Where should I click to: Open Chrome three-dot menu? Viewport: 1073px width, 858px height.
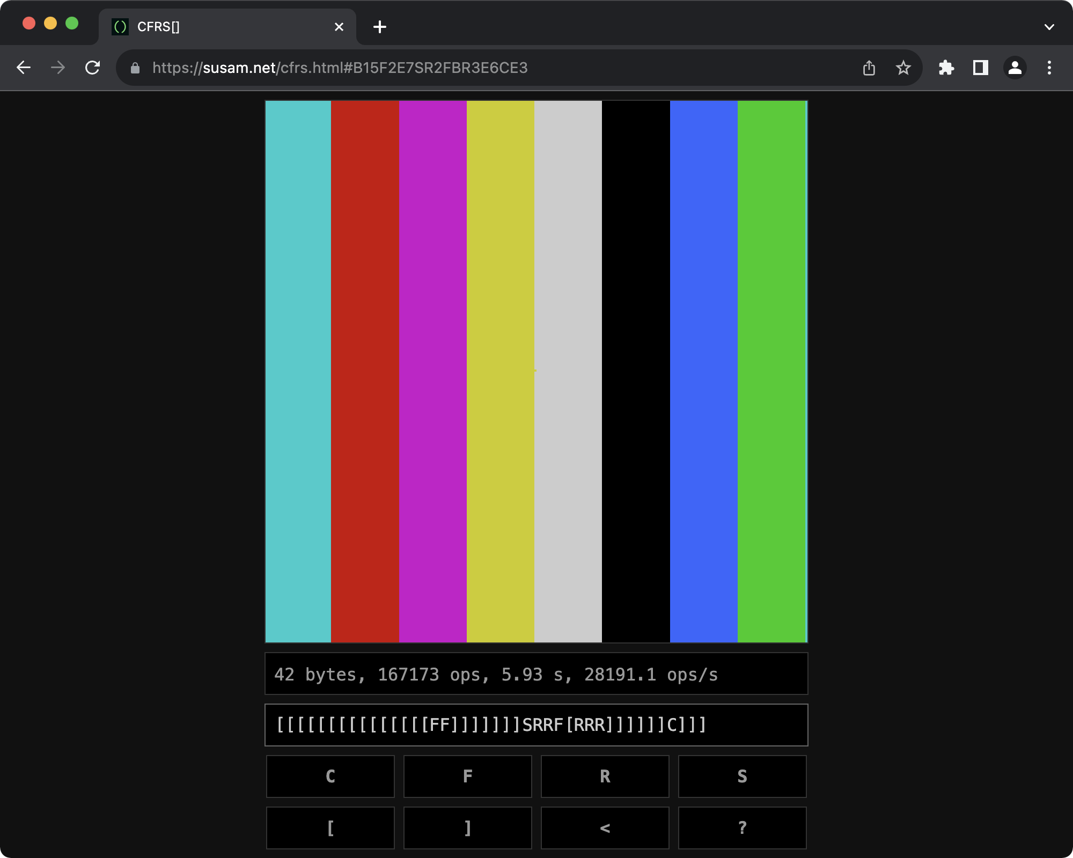coord(1049,68)
